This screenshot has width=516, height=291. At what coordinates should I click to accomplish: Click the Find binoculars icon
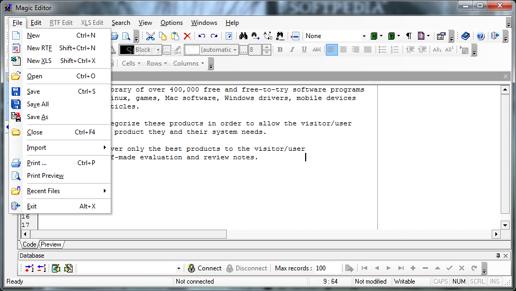point(243,36)
